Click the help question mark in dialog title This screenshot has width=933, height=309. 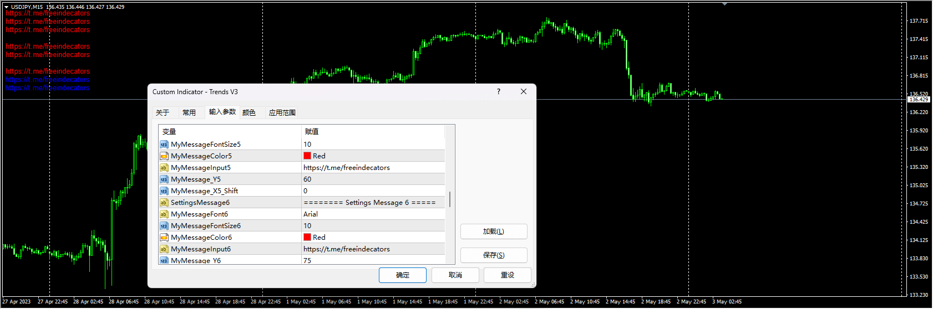click(x=498, y=92)
